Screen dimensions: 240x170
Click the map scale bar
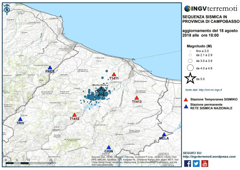(x=28, y=163)
